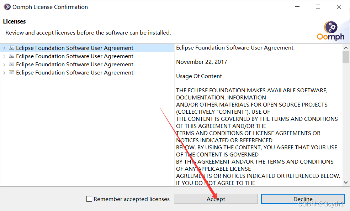Select the fourth Eclipse Foundation Software User Agreement row
This screenshot has height=211, width=350.
(87, 73)
